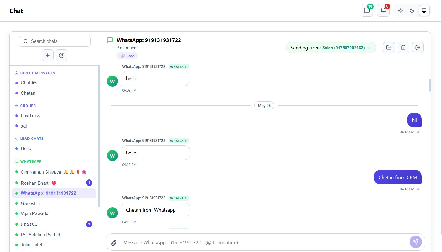The height and width of the screenshot is (252, 442).
Task: Open the folder icon in chat header
Action: [389, 48]
